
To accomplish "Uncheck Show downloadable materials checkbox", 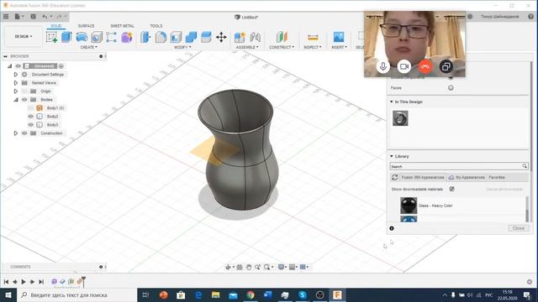I will pos(452,189).
